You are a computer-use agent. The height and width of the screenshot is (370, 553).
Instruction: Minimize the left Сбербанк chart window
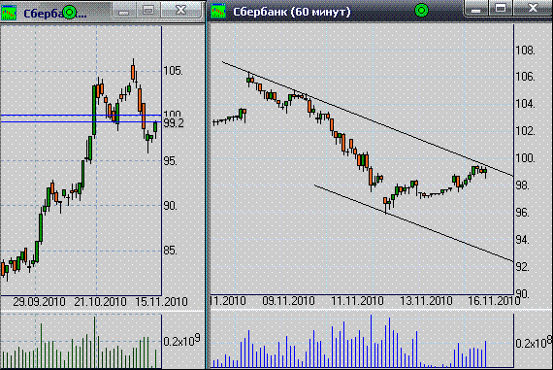[x=124, y=11]
